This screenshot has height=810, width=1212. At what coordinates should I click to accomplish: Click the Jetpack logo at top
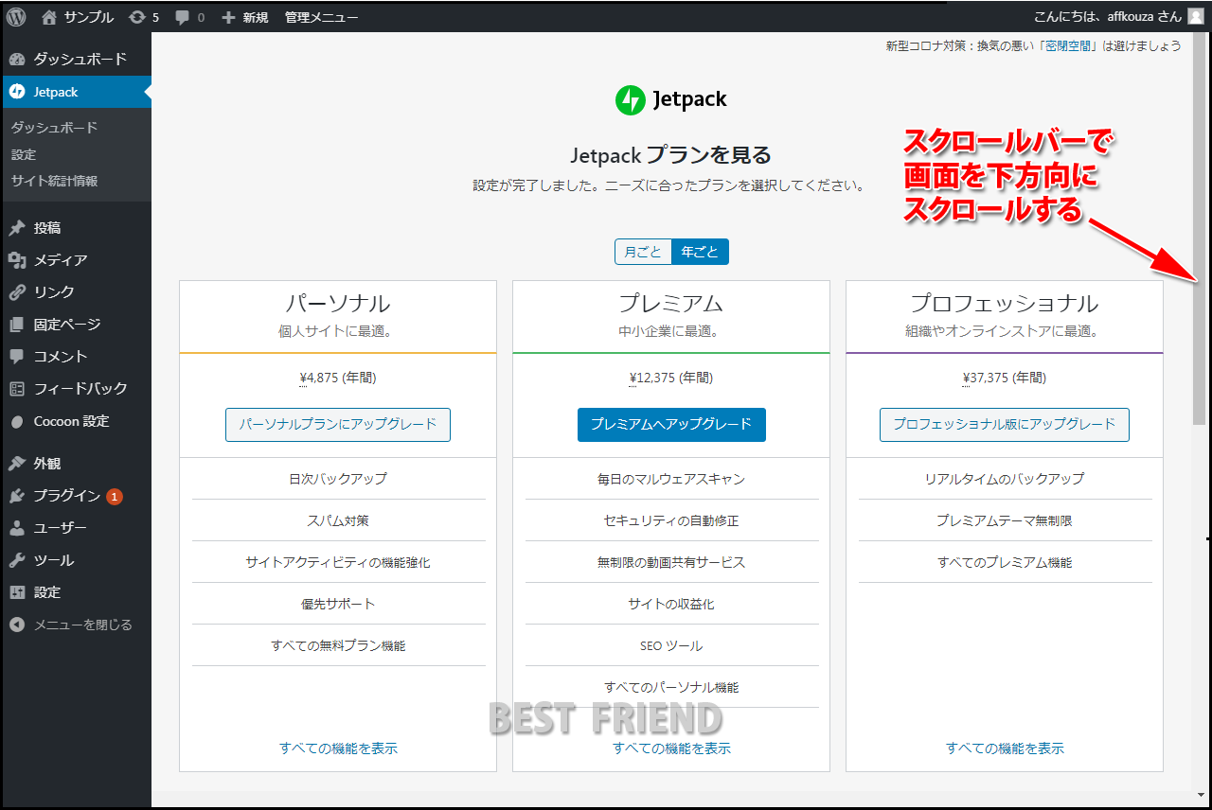coord(671,99)
